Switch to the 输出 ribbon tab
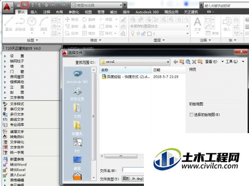Screen dimensions: 249x186 (114, 12)
